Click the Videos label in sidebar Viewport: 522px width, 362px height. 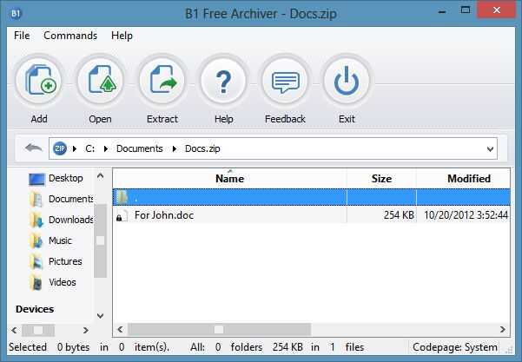(x=63, y=282)
